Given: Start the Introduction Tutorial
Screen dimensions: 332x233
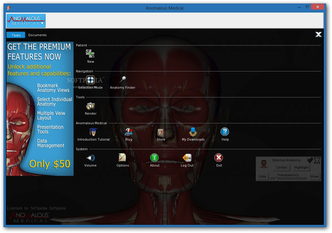Looking at the screenshot, I should 93,134.
